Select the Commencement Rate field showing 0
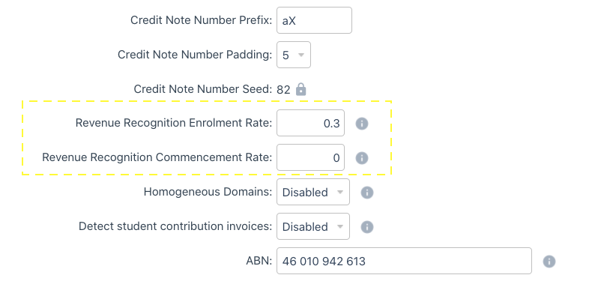 pyautogui.click(x=310, y=157)
